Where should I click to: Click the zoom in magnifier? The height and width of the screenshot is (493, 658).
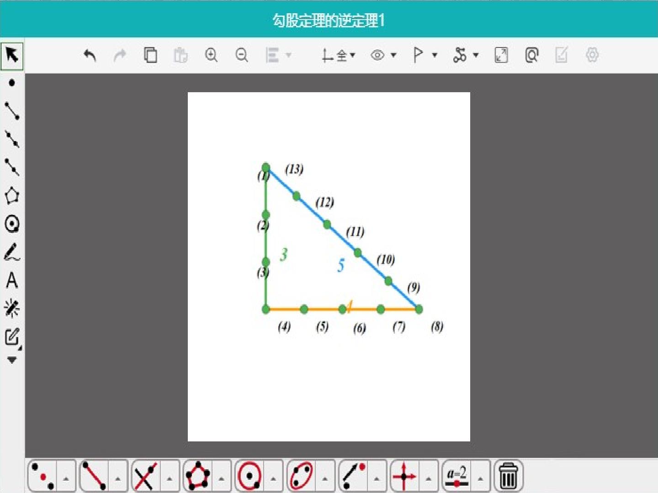tap(211, 55)
